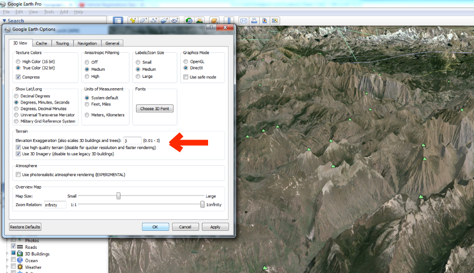474x273 pixels.
Task: Expand the Weather layer tree node
Action: click(7, 267)
